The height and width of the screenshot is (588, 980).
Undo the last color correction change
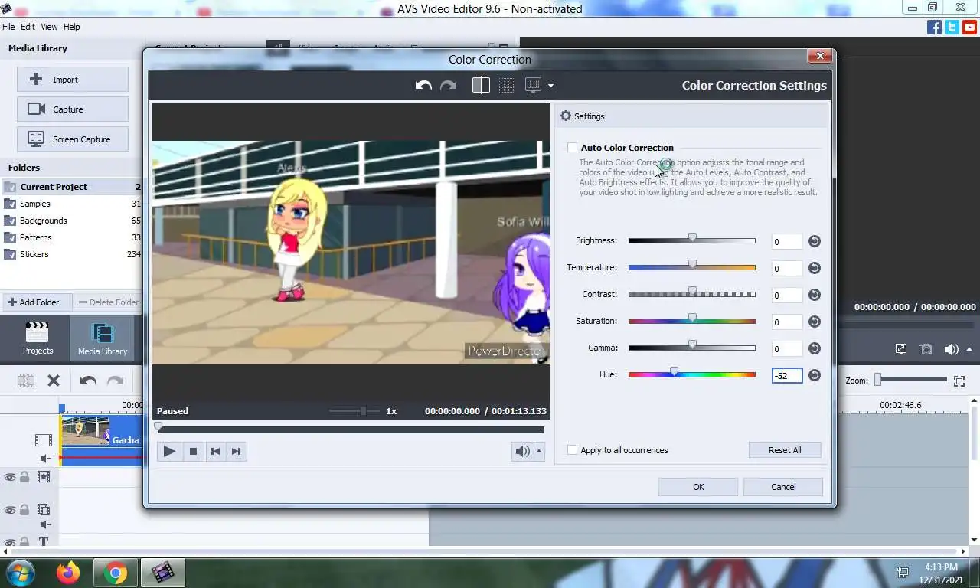(423, 86)
